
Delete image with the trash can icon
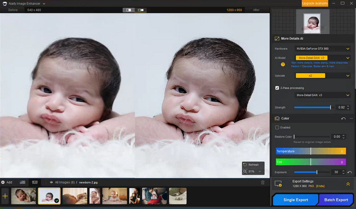click(x=263, y=183)
